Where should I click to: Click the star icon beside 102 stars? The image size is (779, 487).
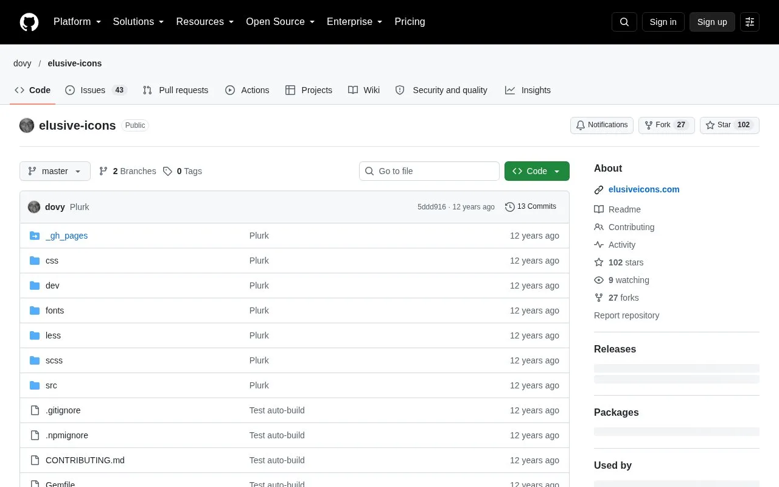pos(599,262)
